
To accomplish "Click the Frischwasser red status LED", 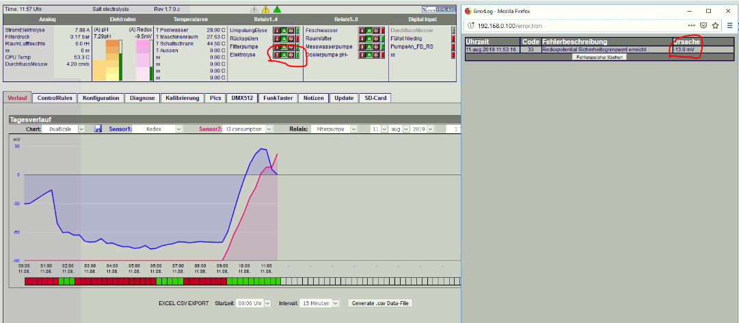I will tap(383, 30).
